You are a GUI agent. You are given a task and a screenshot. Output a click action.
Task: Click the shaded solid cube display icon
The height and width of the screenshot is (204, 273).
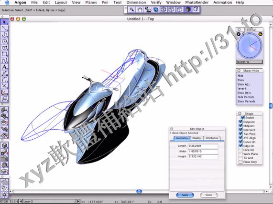(x=188, y=10)
